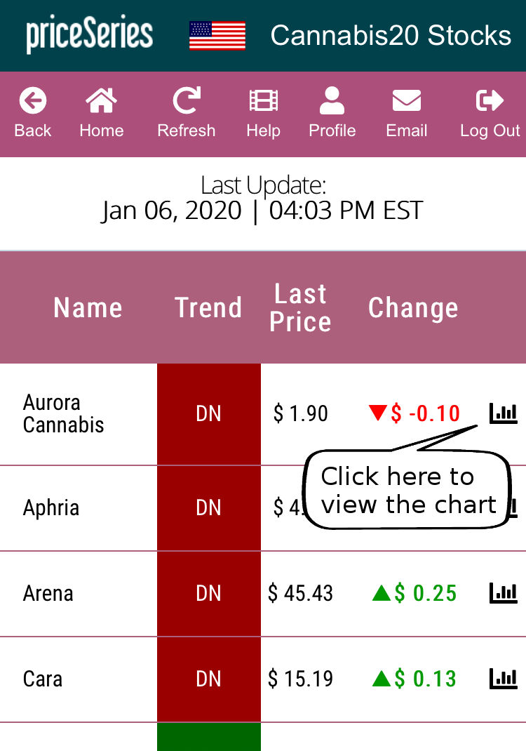This screenshot has width=526, height=751.
Task: Select the Last Price column header
Action: point(300,307)
